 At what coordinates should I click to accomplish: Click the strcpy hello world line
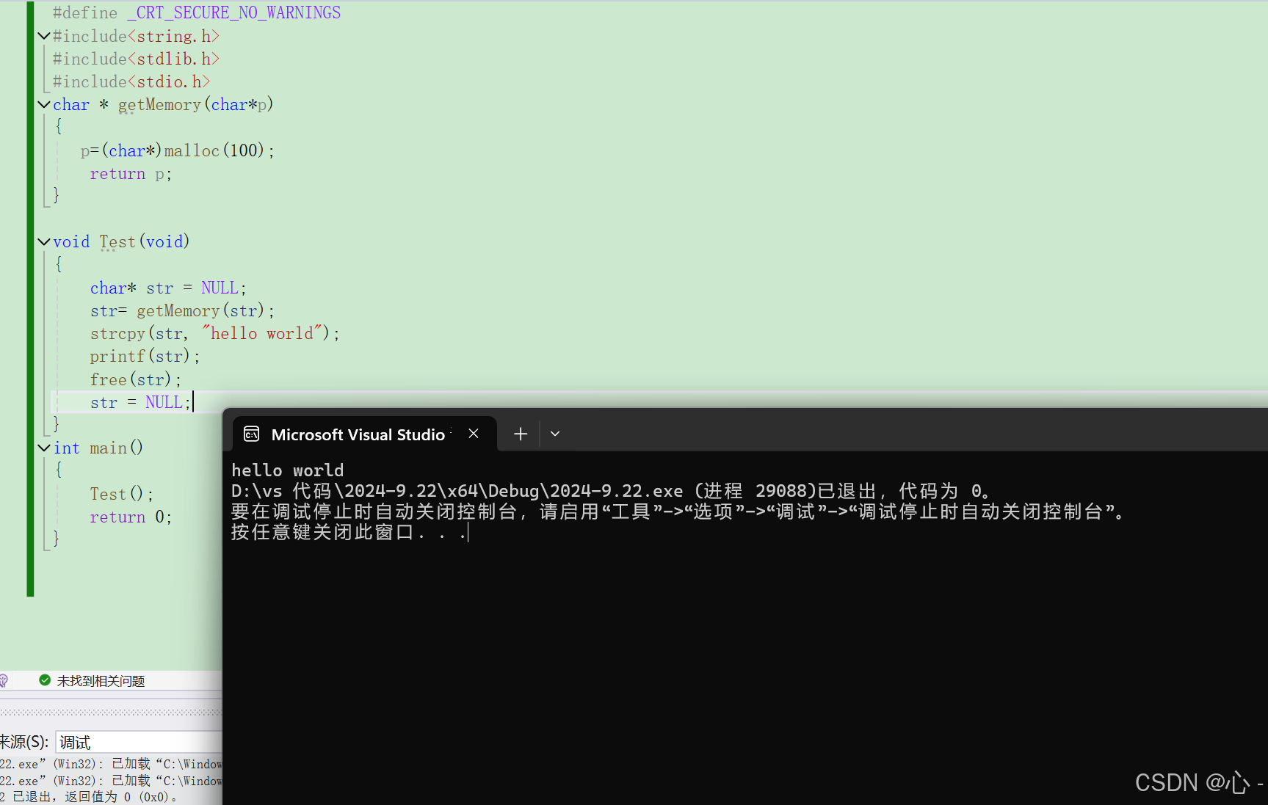(215, 334)
